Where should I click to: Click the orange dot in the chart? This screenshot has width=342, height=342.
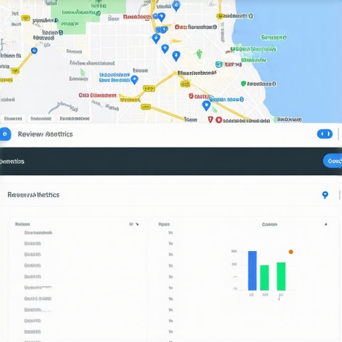pyautogui.click(x=291, y=252)
